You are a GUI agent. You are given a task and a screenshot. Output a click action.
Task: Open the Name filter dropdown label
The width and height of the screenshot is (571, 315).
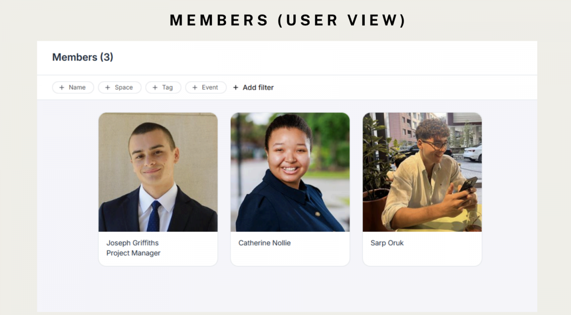coord(77,88)
